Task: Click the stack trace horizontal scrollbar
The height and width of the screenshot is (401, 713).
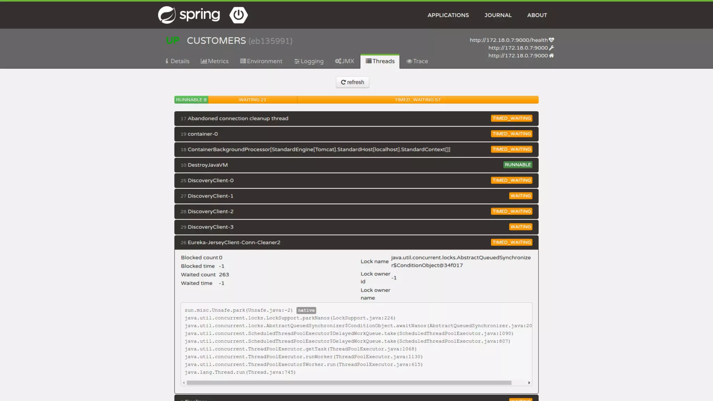Action: coord(349,383)
